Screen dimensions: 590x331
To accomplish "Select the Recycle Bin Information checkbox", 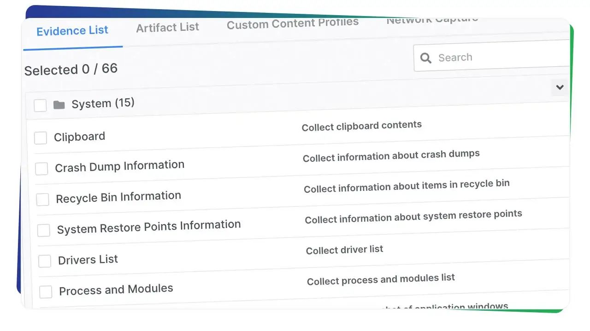I will click(x=42, y=199).
